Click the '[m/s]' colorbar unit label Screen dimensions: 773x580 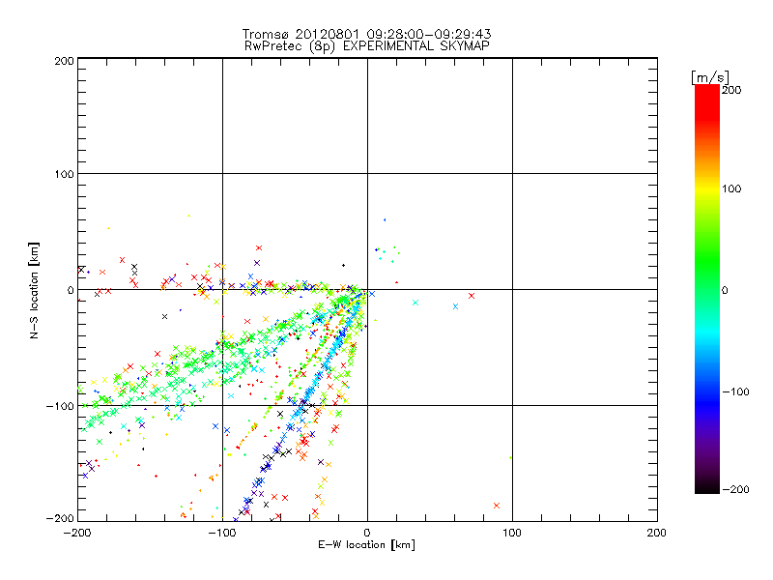coord(710,77)
